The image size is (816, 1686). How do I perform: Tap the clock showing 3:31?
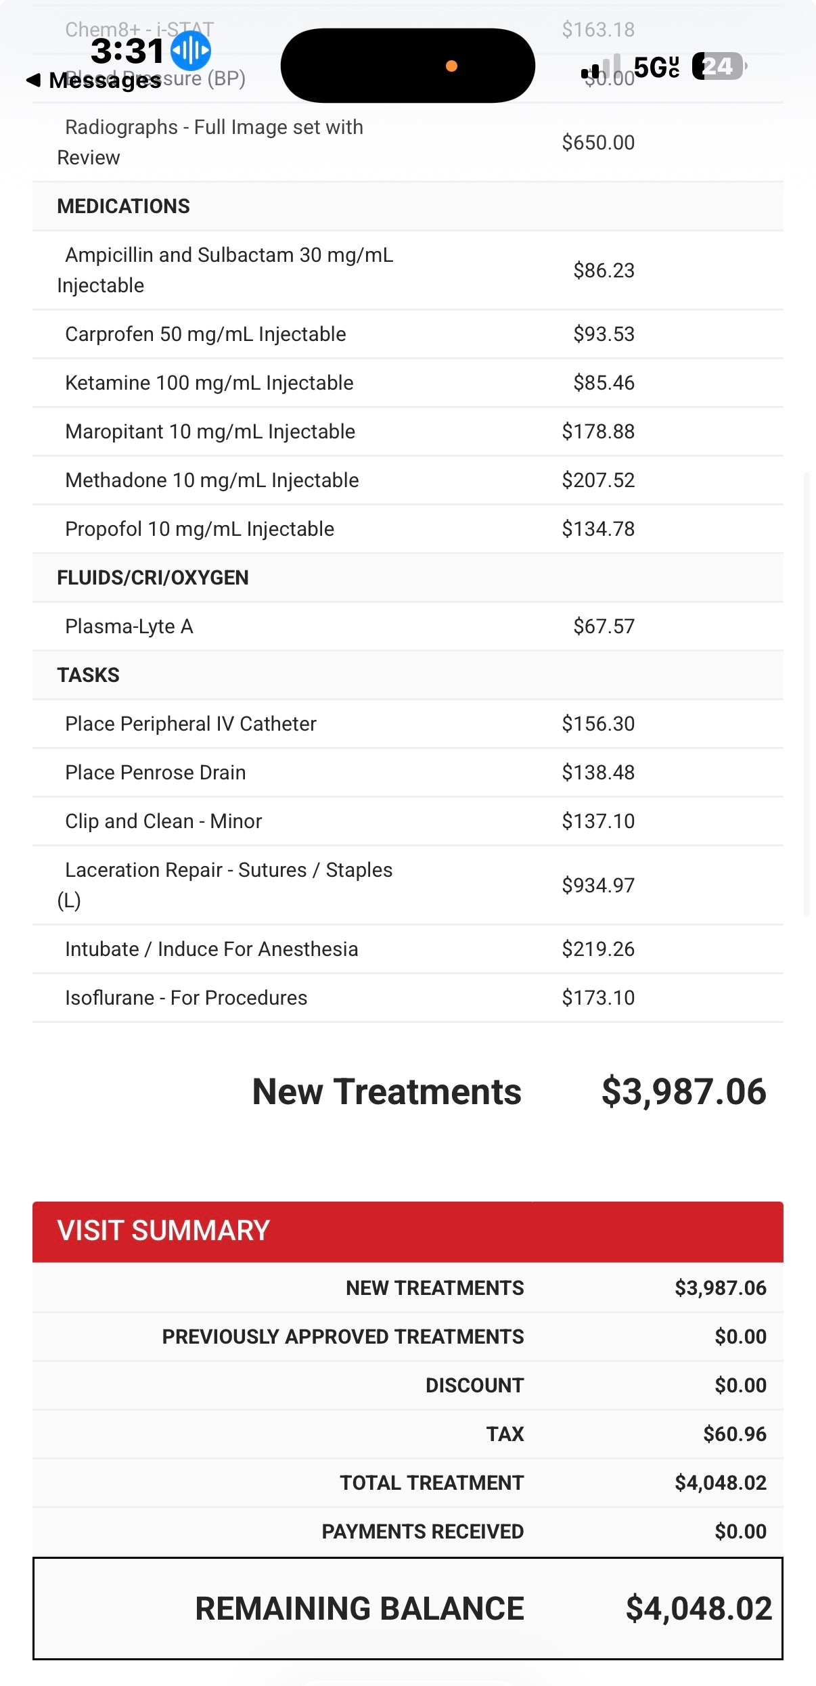click(127, 51)
